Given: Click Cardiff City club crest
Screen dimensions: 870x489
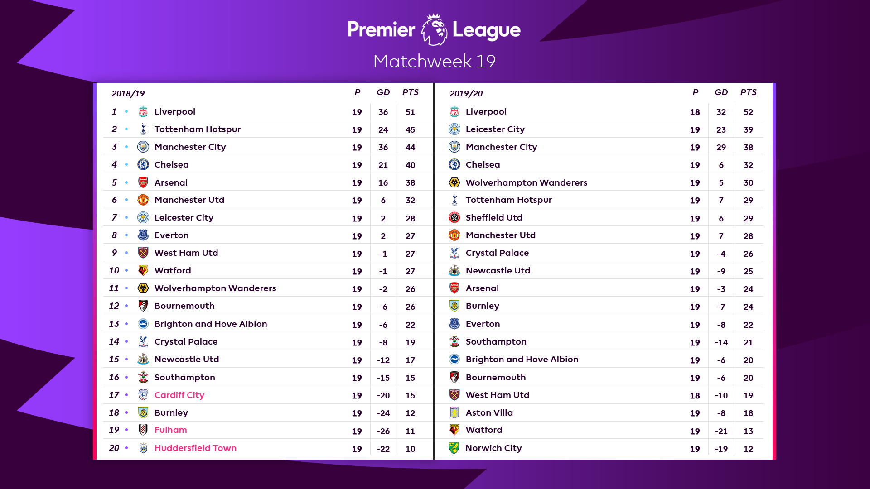Looking at the screenshot, I should [143, 395].
